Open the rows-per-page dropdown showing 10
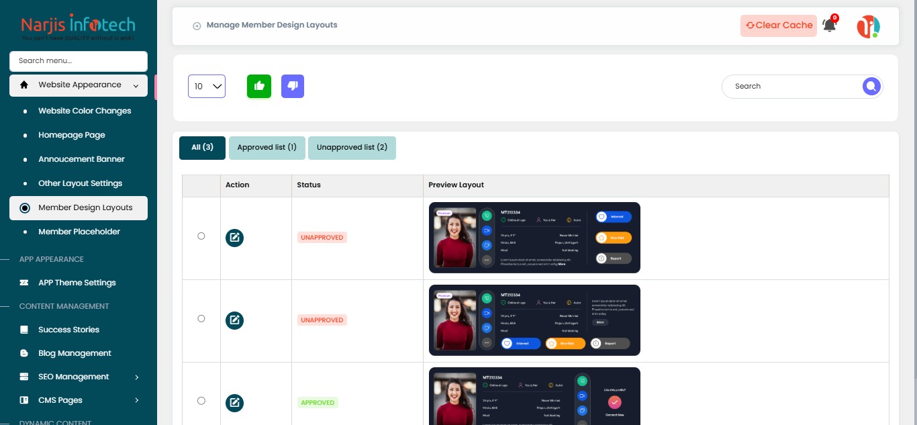This screenshot has height=425, width=917. [207, 86]
